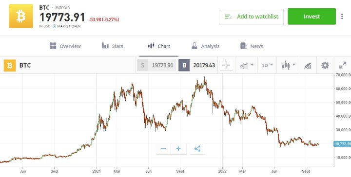351x177 pixels.
Task: Zoom out with the minus button
Action: (163, 149)
